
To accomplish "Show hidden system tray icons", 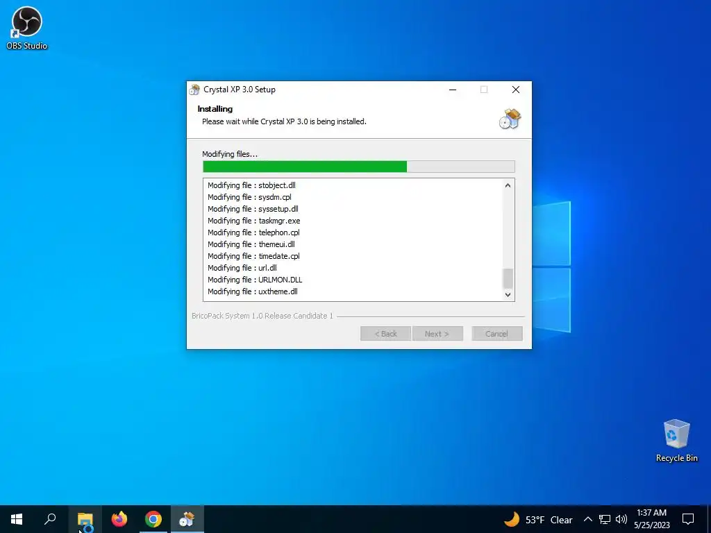I will click(x=587, y=519).
